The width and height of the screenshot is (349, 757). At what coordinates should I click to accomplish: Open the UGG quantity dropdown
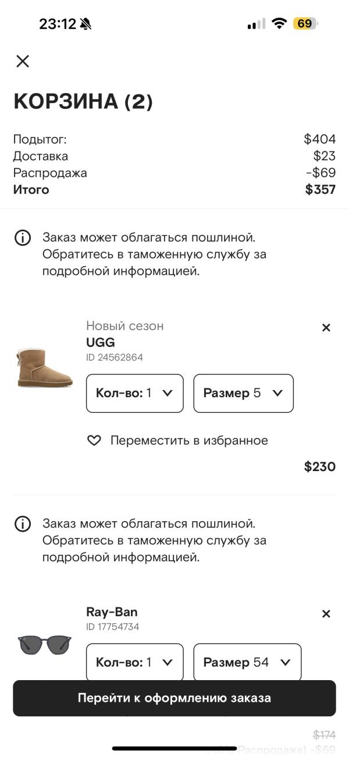tap(134, 394)
